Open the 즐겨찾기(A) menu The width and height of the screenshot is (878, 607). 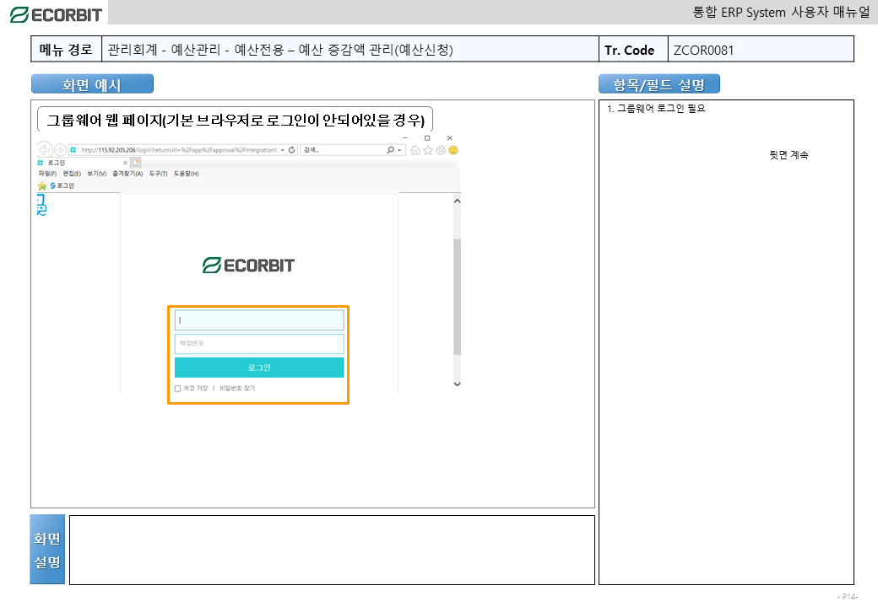coord(127,174)
